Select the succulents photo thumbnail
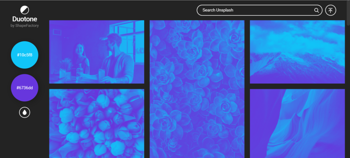The height and width of the screenshot is (158, 350). [x=197, y=89]
